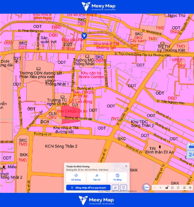Screen dimensions: 194x207
Task: Activate the split-view compare tool
Action: coord(178,188)
